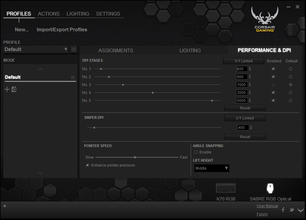
Task: Disable the DPI stage No. 1 checkbox
Action: coord(273,69)
